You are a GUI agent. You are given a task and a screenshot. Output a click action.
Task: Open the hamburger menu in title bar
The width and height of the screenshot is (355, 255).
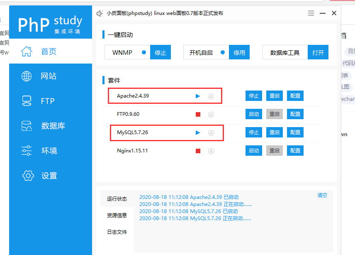coord(311,13)
